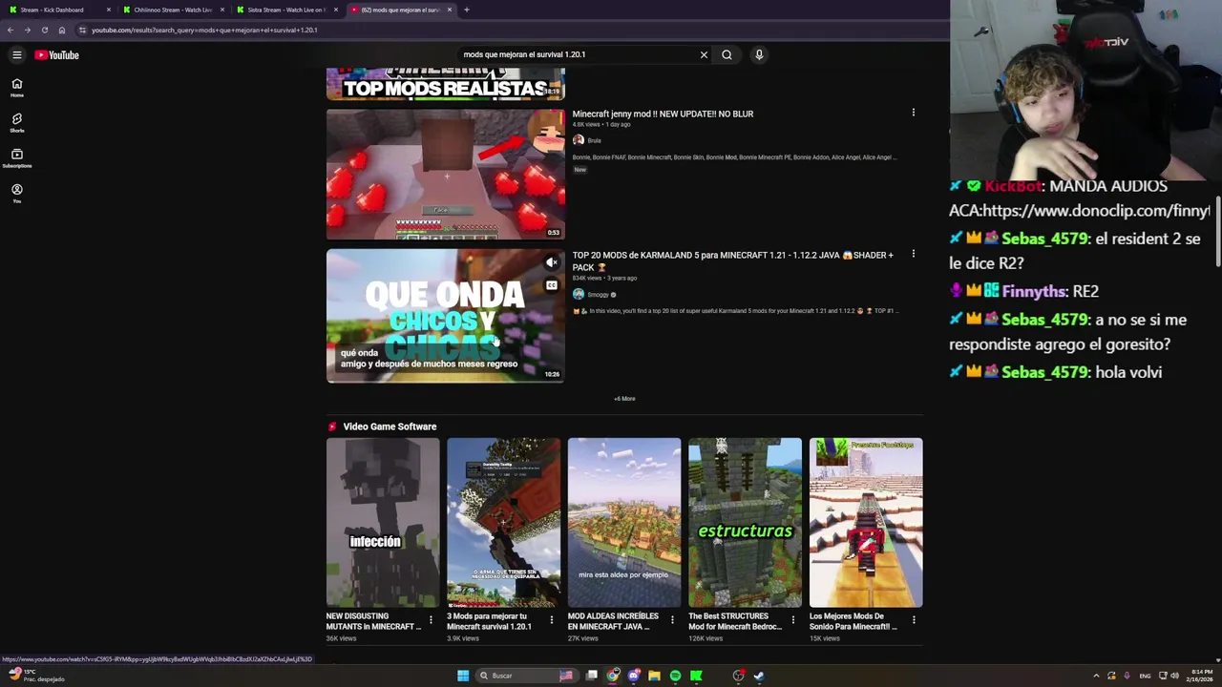Screen dimensions: 1222x687
Task: Click the magnifier search button
Action: [727, 54]
